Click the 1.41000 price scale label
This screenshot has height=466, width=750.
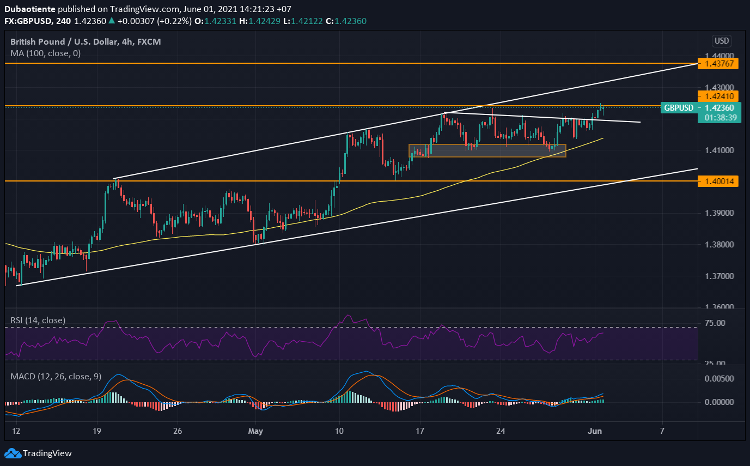pyautogui.click(x=719, y=150)
